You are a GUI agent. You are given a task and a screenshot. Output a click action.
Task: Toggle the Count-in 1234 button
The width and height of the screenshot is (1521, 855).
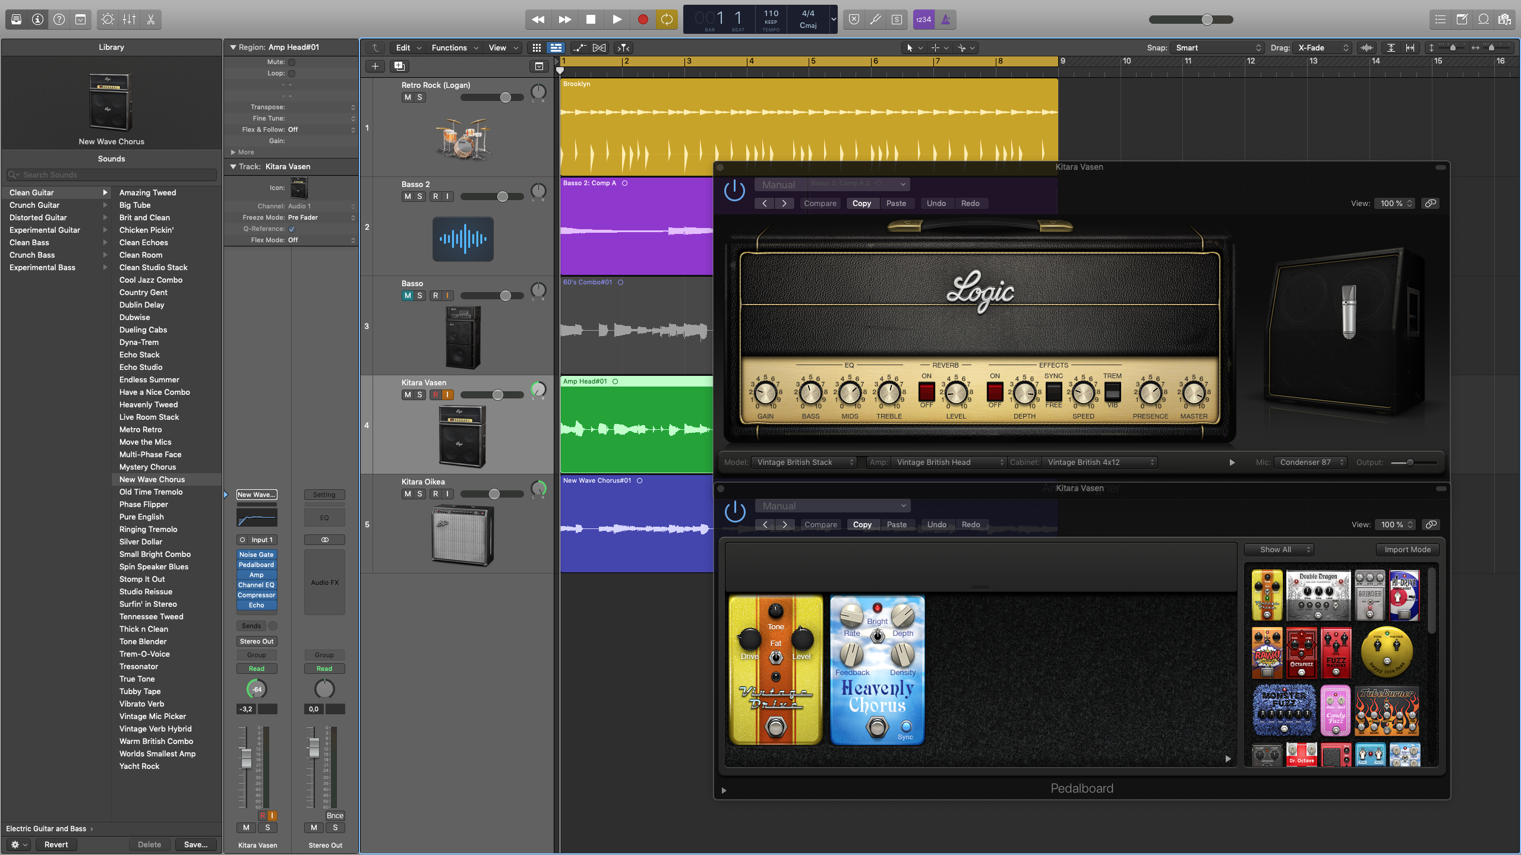[x=923, y=20]
